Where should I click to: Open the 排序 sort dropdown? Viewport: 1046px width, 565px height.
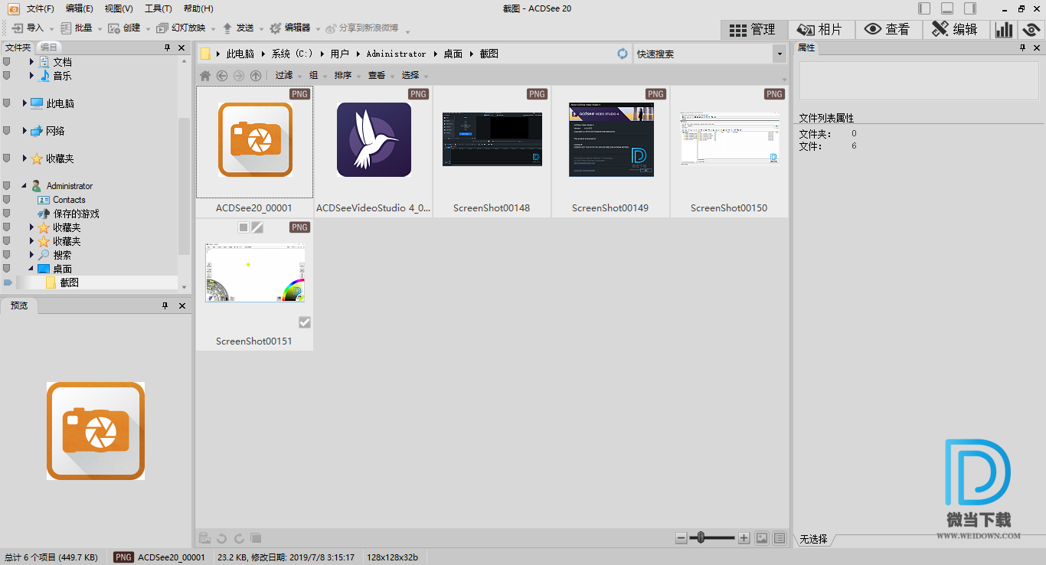346,75
